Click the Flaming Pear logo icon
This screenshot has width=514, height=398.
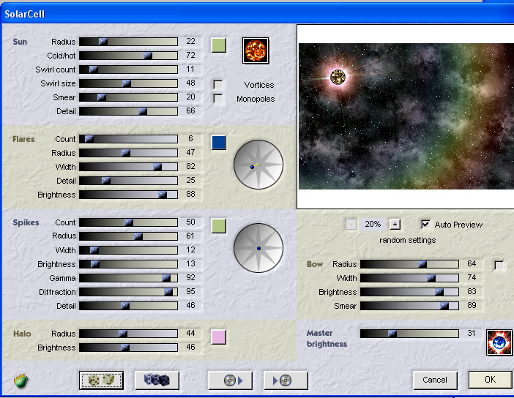click(21, 380)
